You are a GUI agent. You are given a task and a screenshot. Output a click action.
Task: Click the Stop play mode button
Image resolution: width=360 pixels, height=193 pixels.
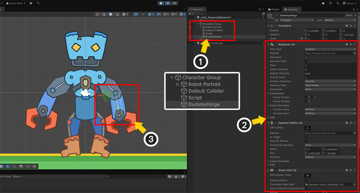[x=162, y=3]
